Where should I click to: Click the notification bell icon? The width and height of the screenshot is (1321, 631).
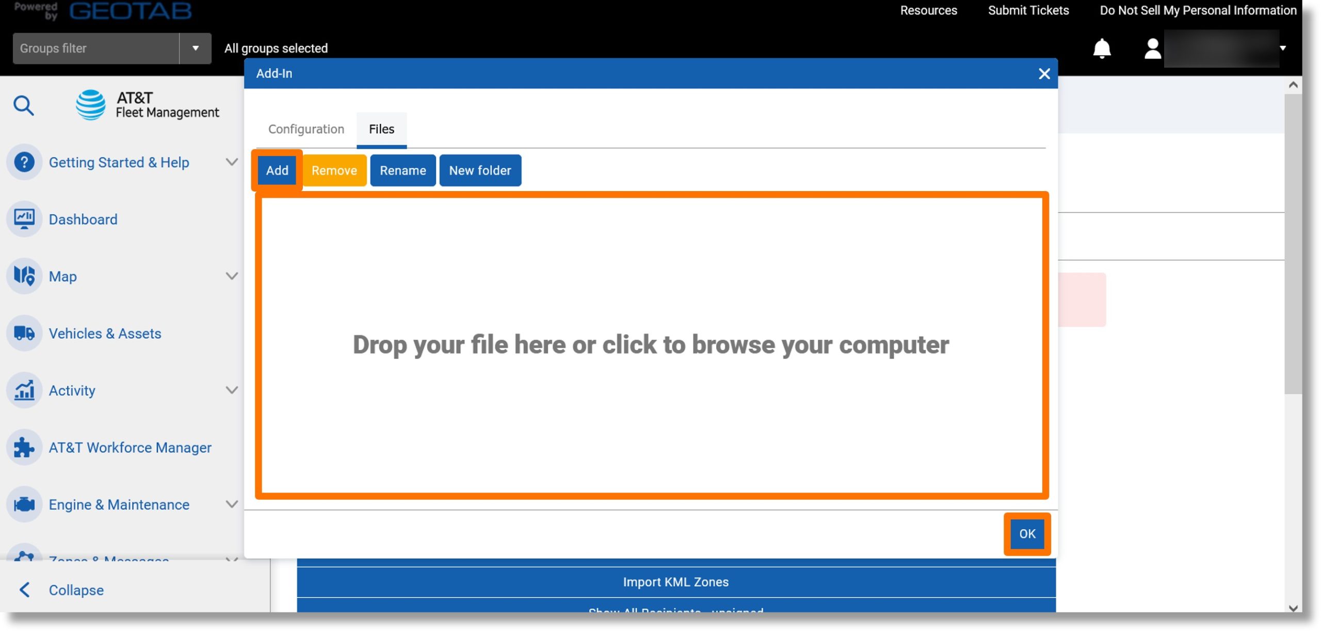(x=1102, y=48)
